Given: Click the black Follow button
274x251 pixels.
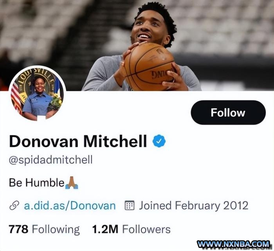Looking at the screenshot, I should click(228, 113).
